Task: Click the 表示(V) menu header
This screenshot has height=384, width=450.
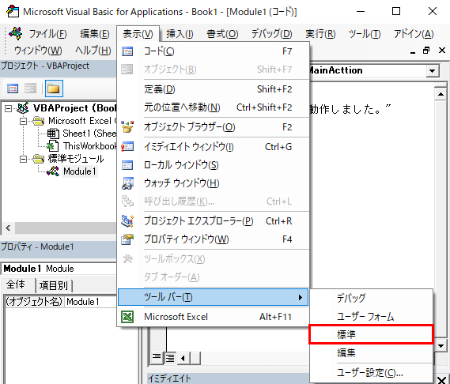Action: click(x=138, y=34)
